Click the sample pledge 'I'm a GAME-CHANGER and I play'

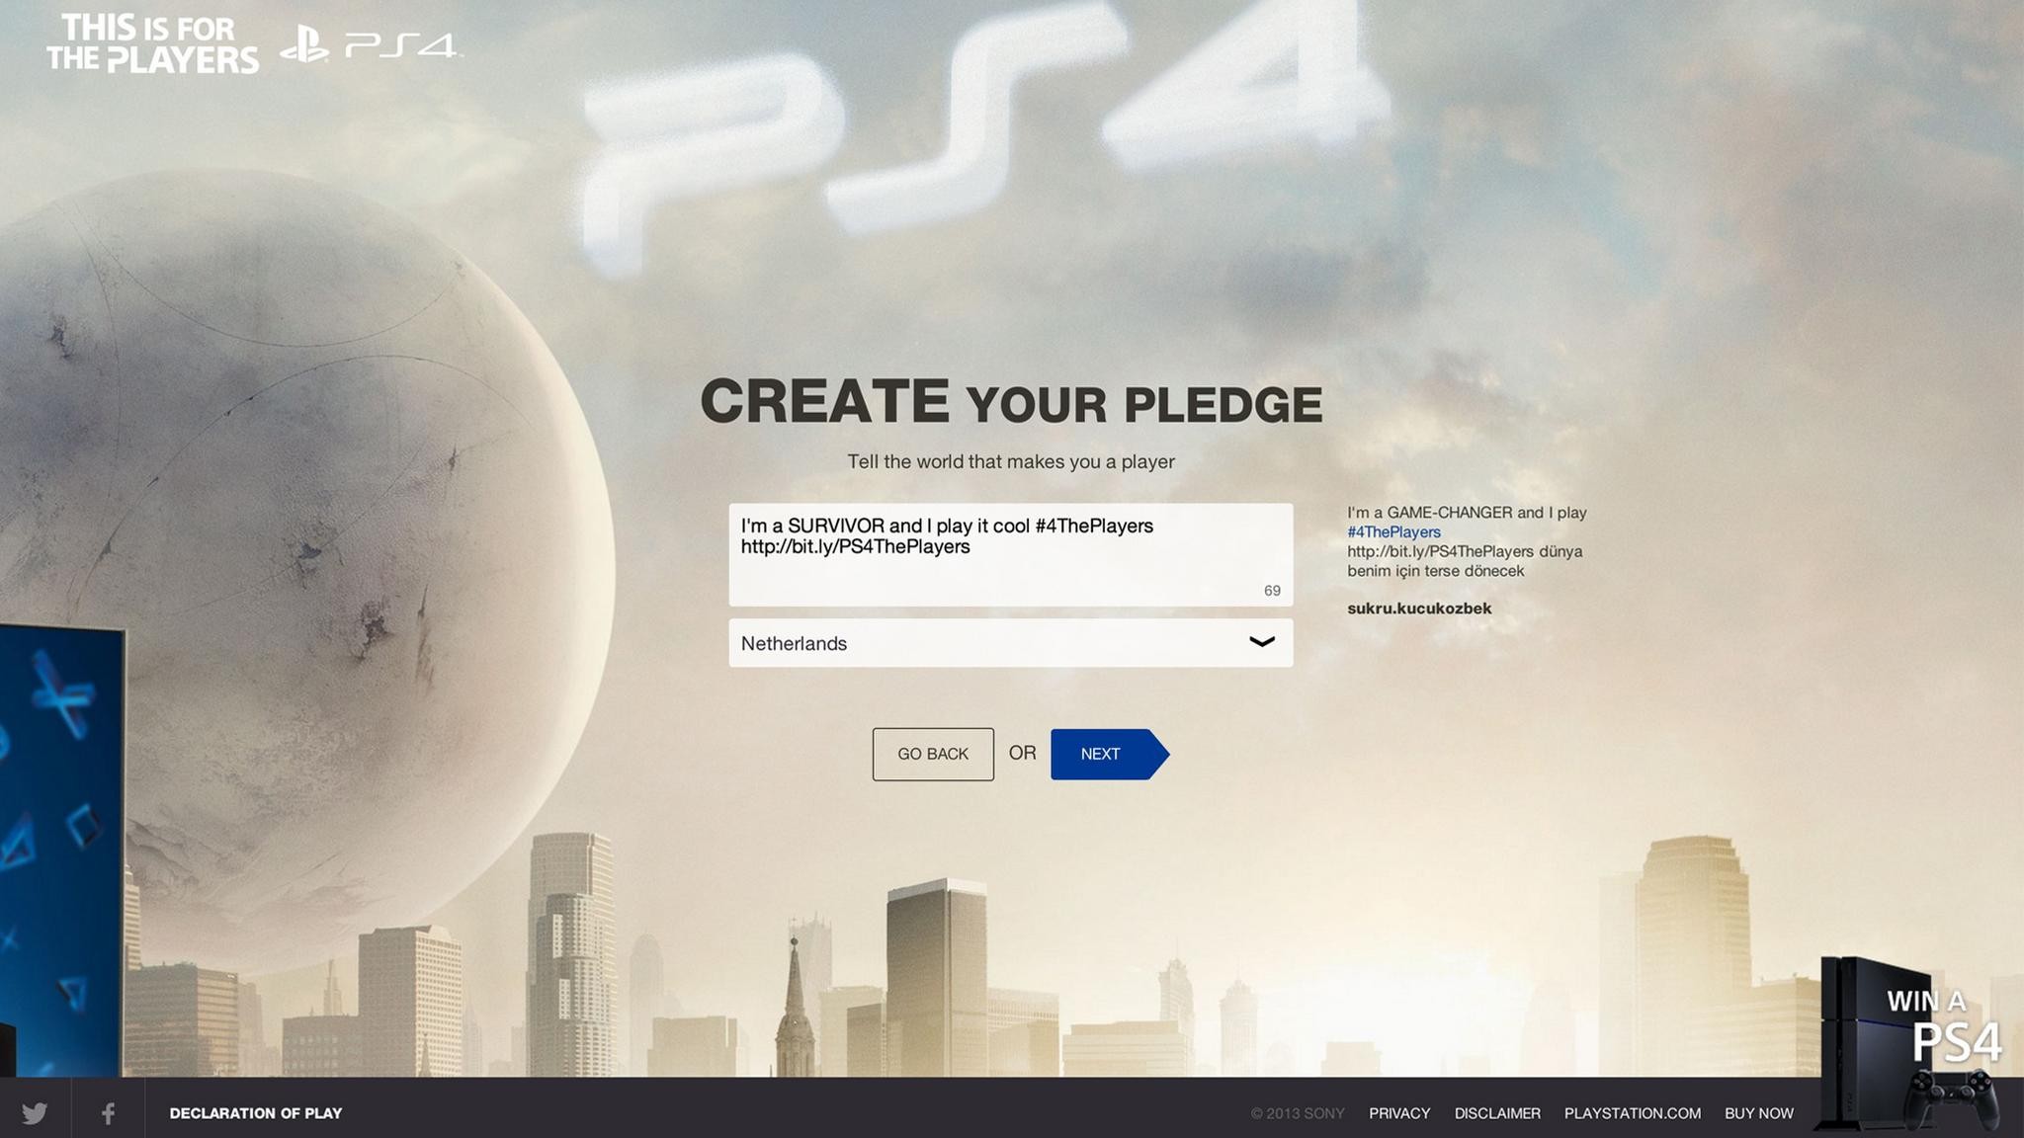(x=1467, y=513)
